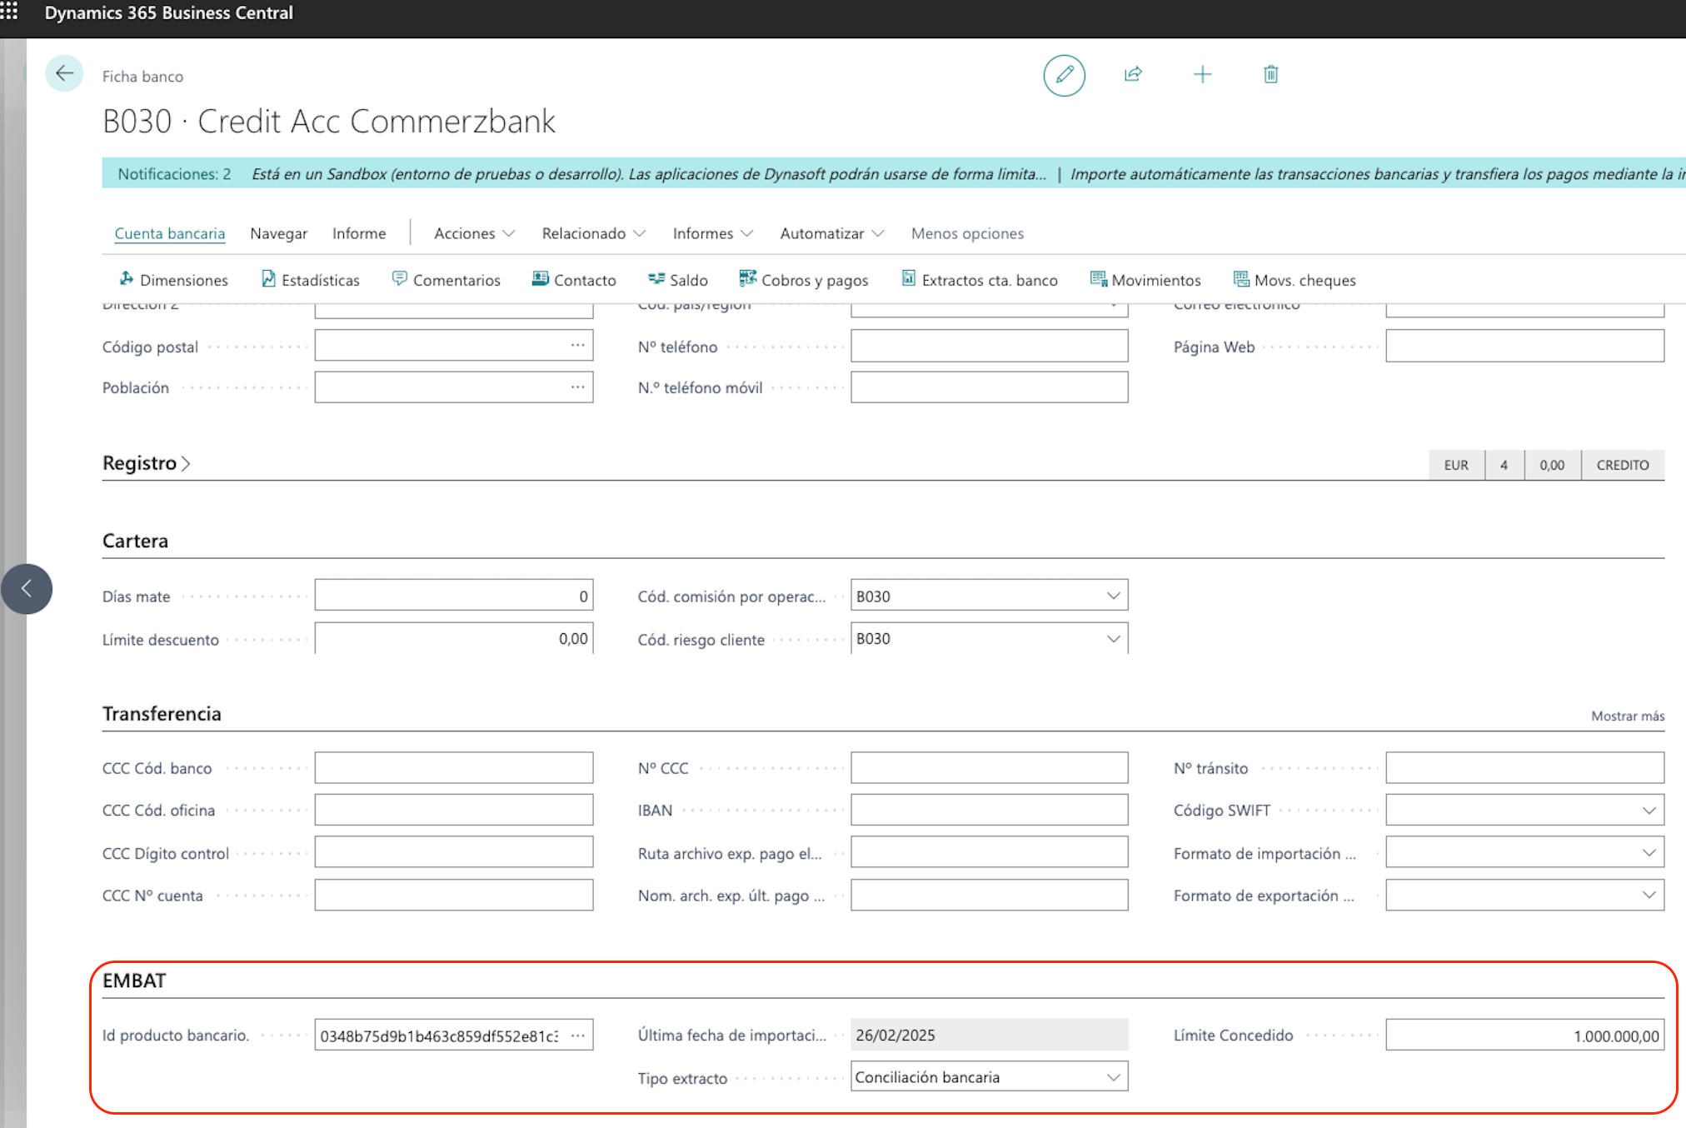
Task: Open Dimensiones action
Action: pos(173,280)
